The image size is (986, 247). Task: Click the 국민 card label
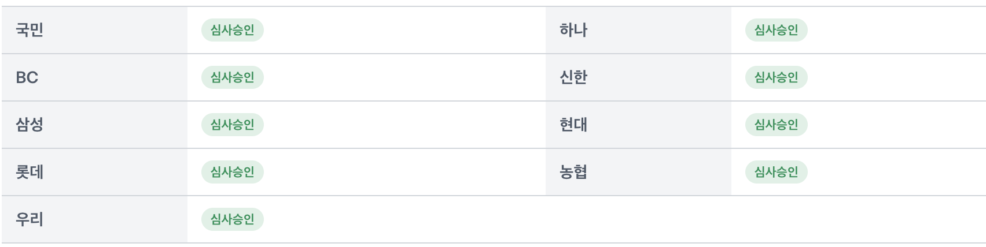pos(30,30)
